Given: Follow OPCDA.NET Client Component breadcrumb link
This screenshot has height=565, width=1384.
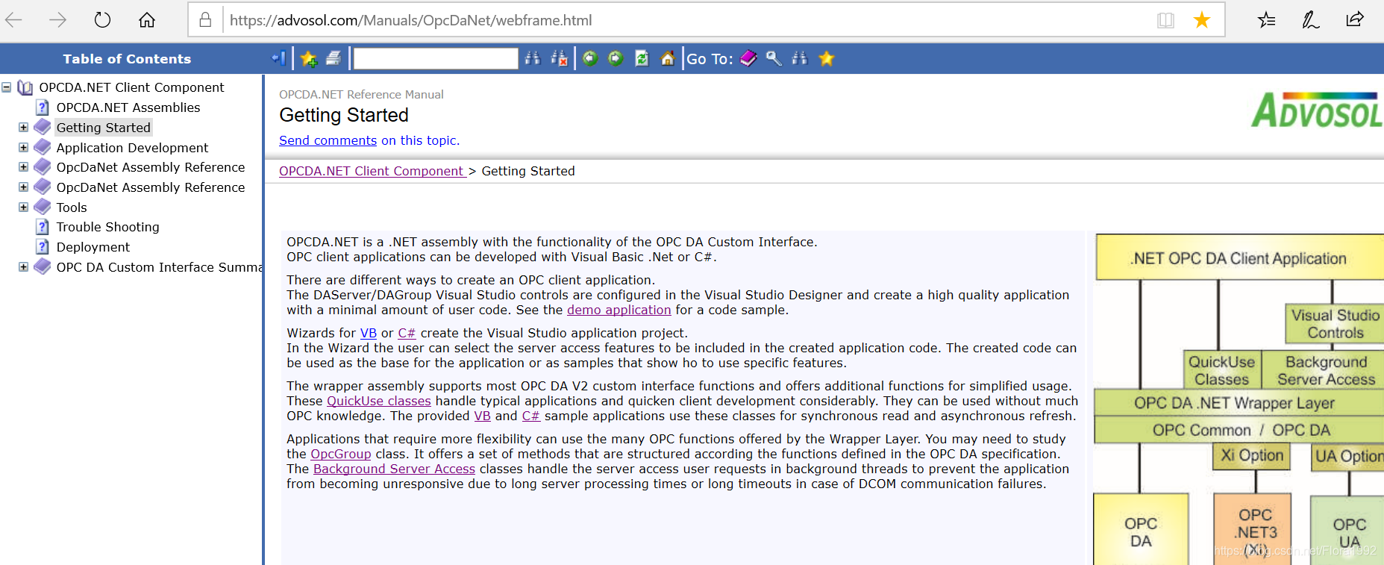Looking at the screenshot, I should [372, 171].
